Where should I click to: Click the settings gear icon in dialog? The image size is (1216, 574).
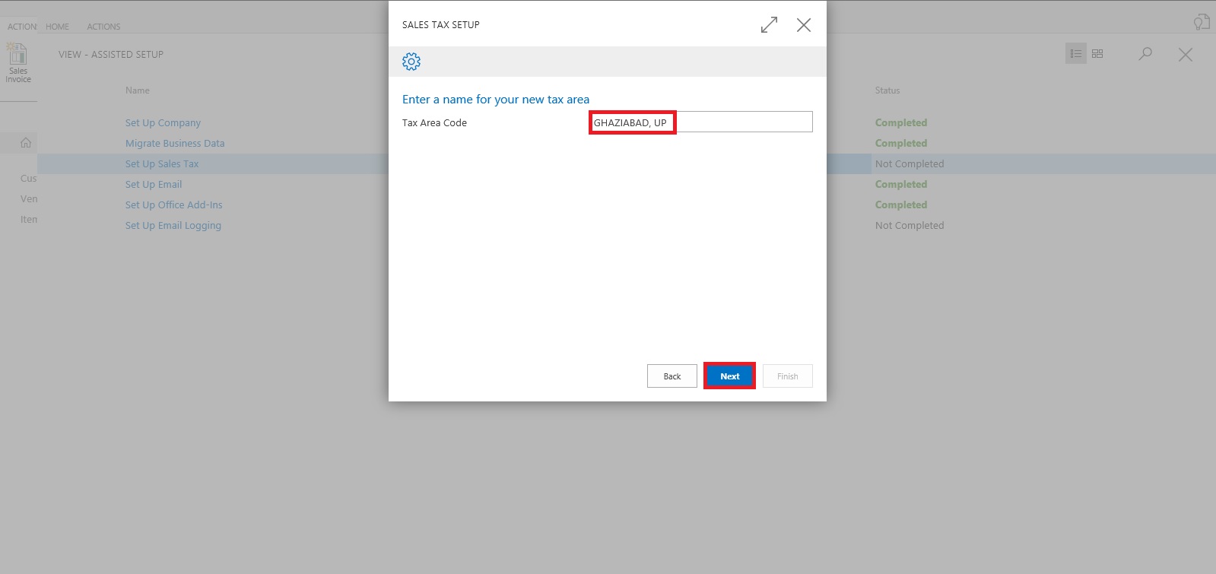pyautogui.click(x=411, y=62)
